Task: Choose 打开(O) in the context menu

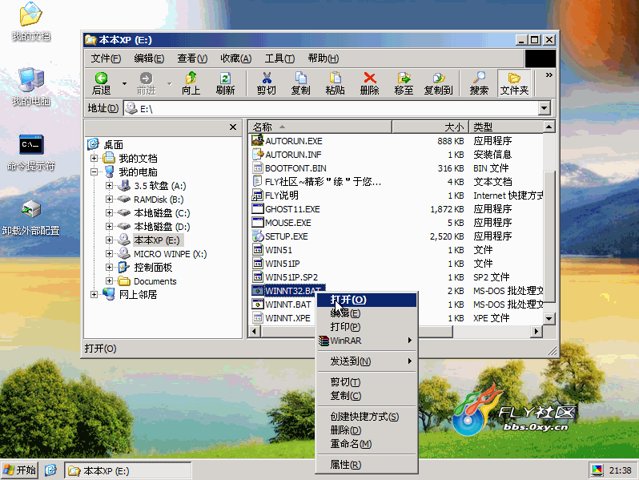Action: coord(367,300)
